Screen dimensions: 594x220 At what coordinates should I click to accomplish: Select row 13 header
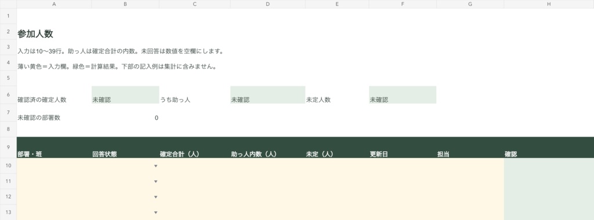click(x=8, y=212)
